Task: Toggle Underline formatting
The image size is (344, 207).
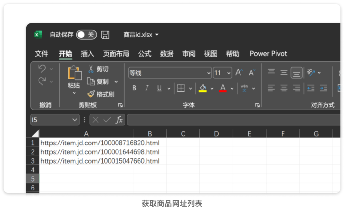Action: pyautogui.click(x=159, y=88)
